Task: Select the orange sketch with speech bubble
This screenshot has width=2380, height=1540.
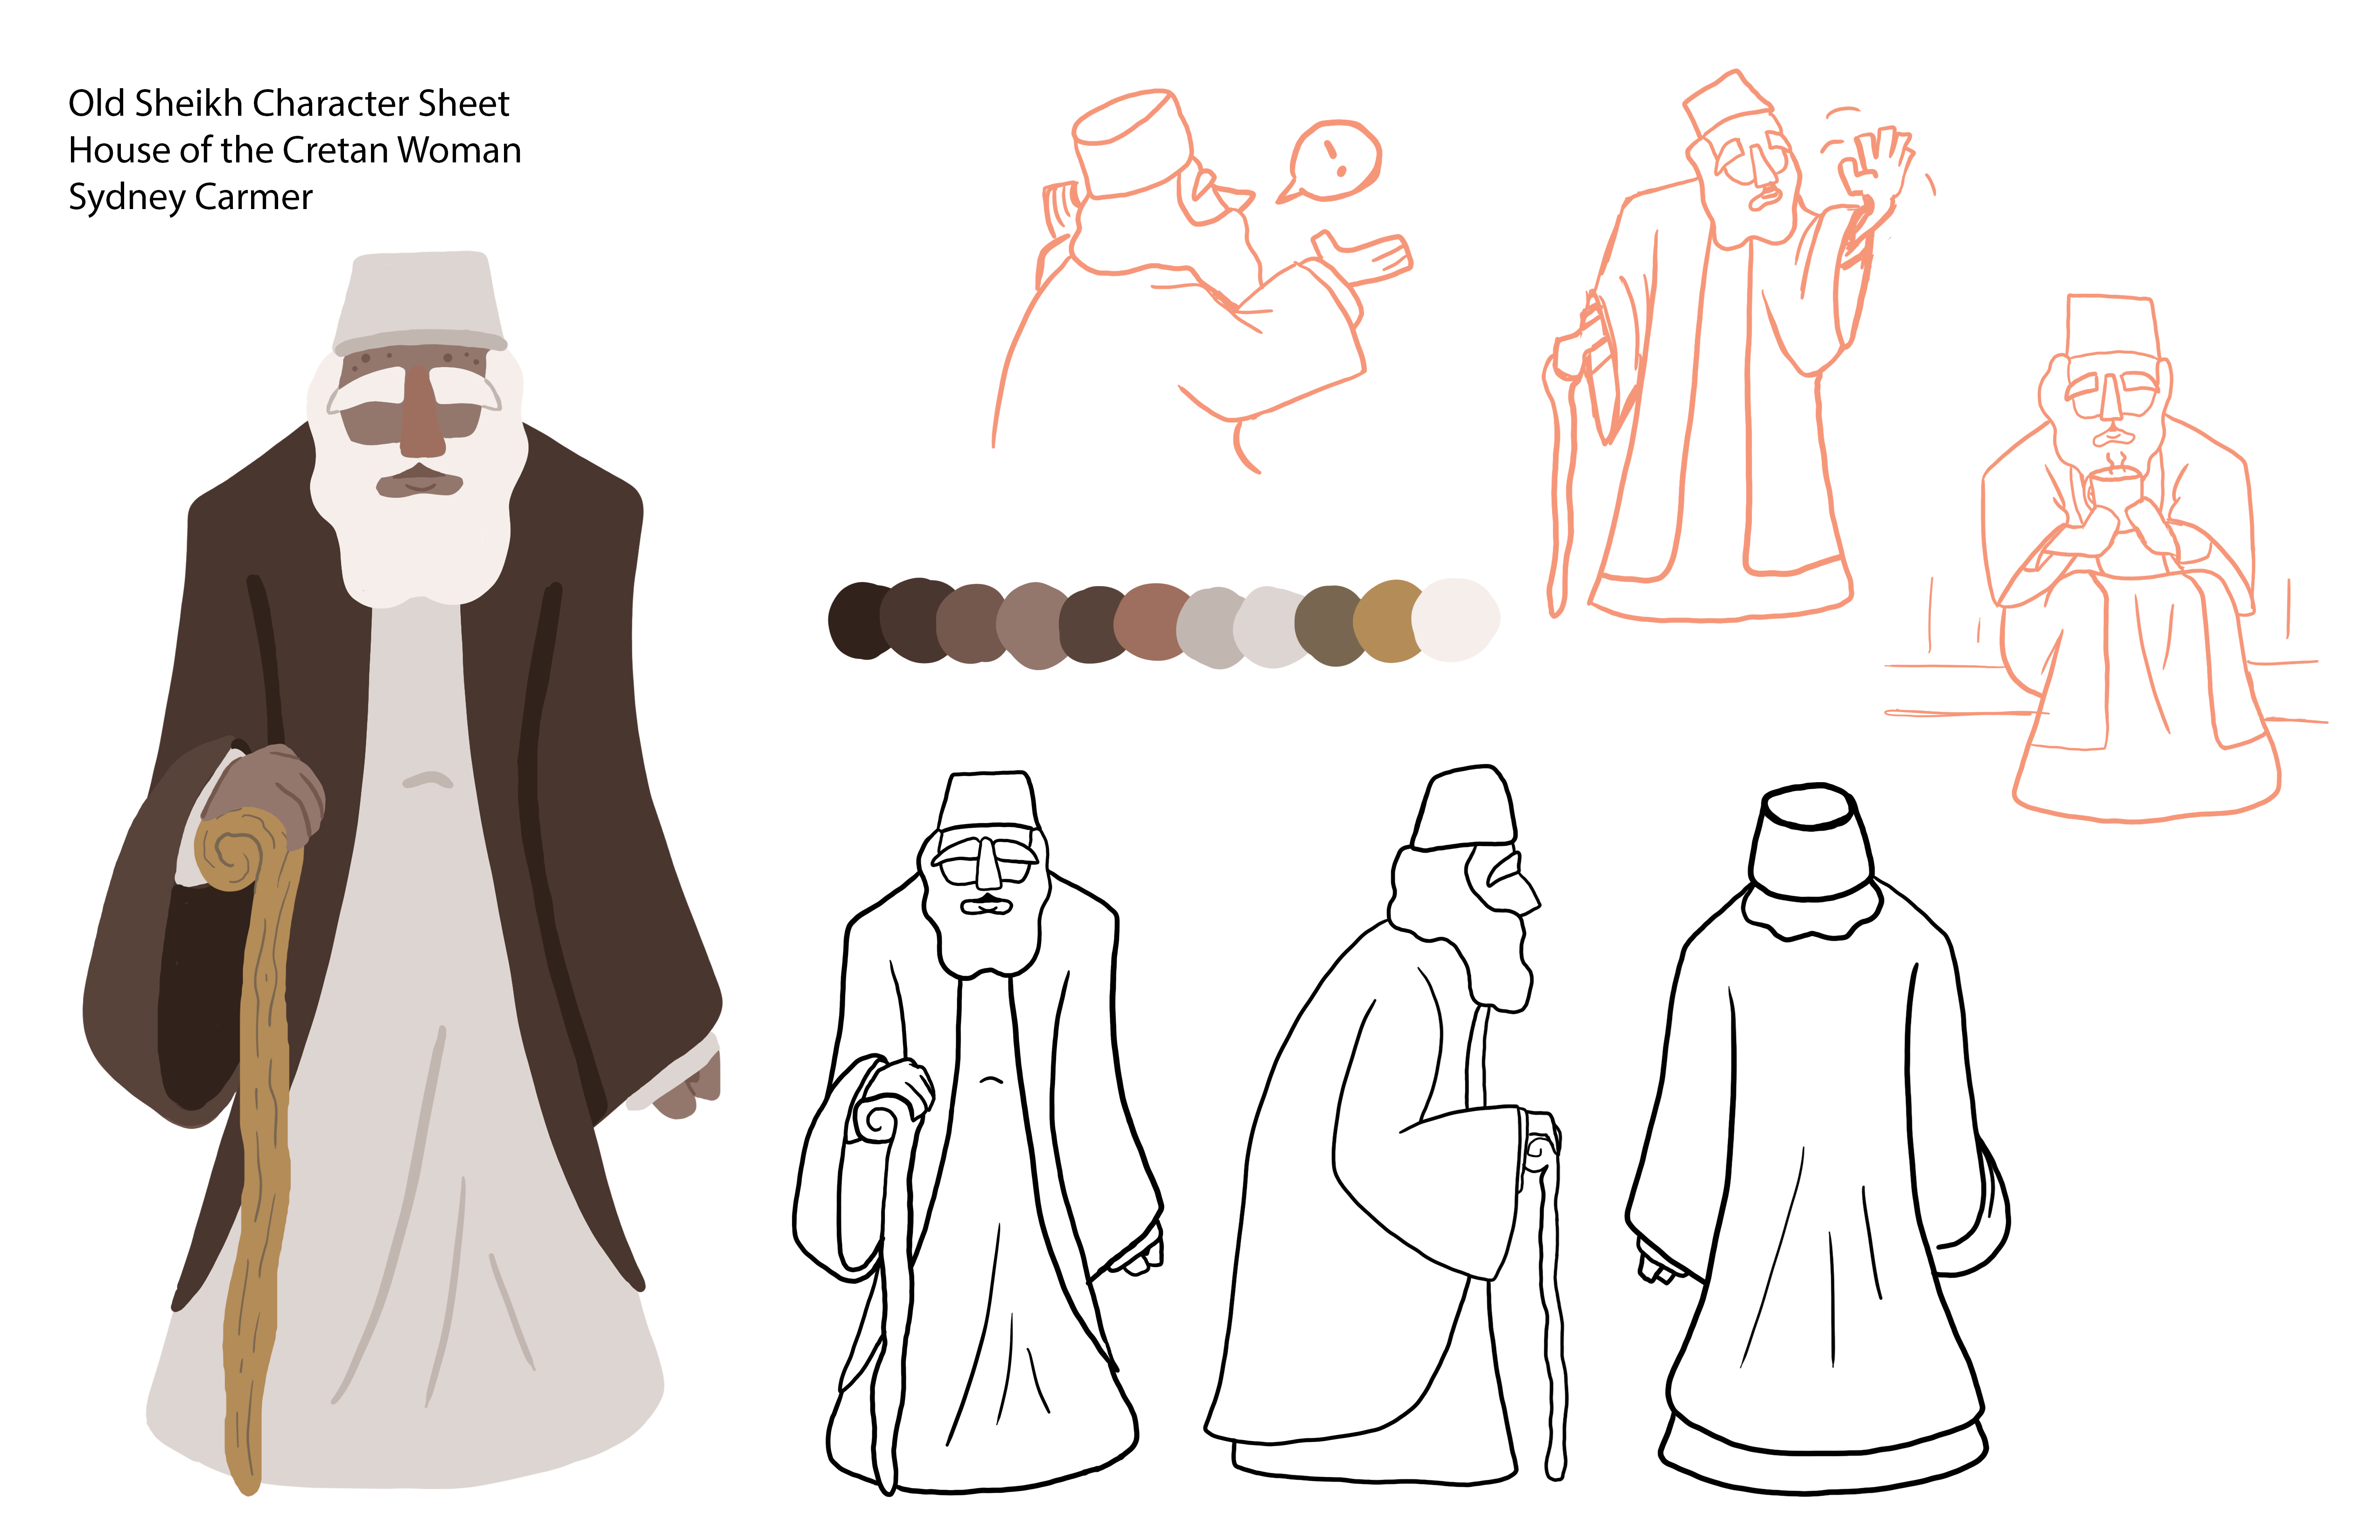Action: 1203,281
